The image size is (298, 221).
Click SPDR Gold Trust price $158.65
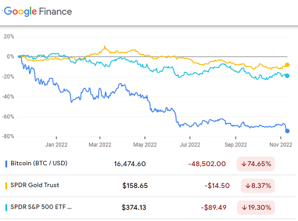[135, 186]
